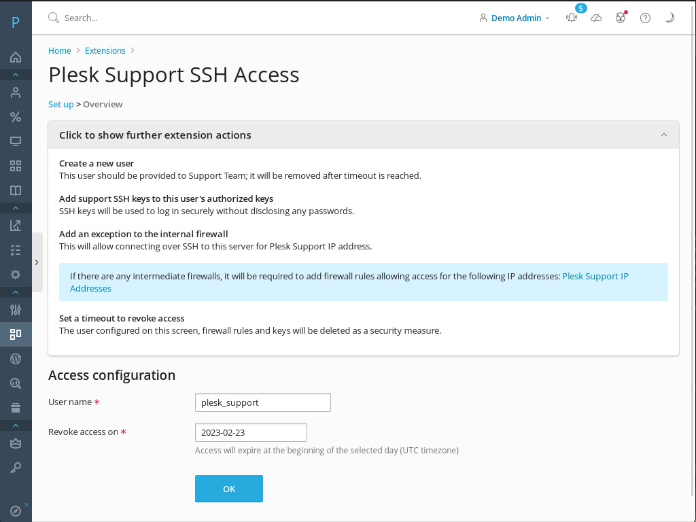Open the SSH key icon in sidebar
696x522 pixels.
coord(15,467)
